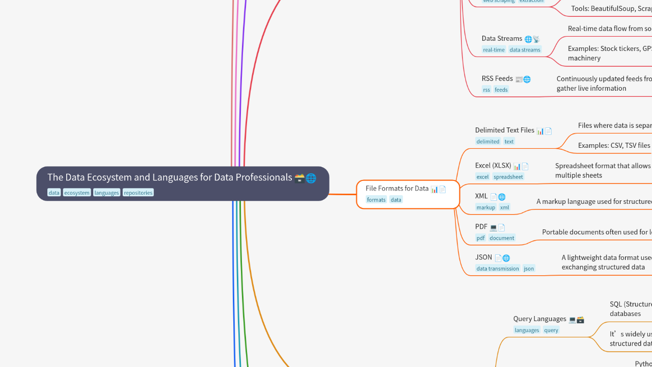652x367 pixels.
Task: Click the 'json' tag
Action: pyautogui.click(x=529, y=269)
